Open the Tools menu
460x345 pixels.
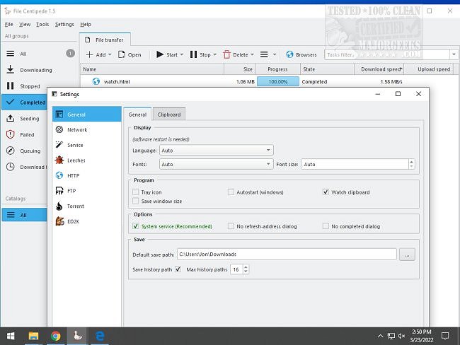point(42,24)
